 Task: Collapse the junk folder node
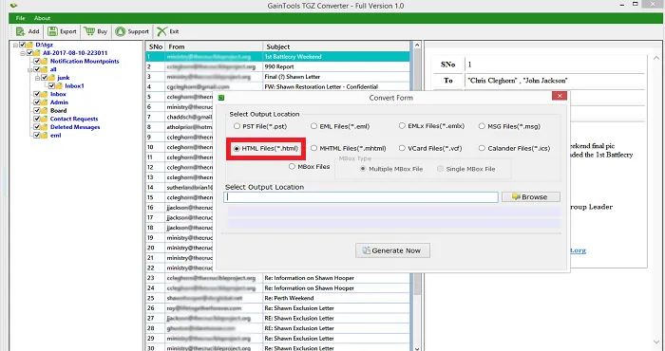pyautogui.click(x=37, y=78)
